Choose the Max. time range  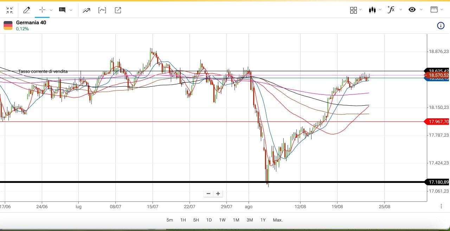(278, 220)
